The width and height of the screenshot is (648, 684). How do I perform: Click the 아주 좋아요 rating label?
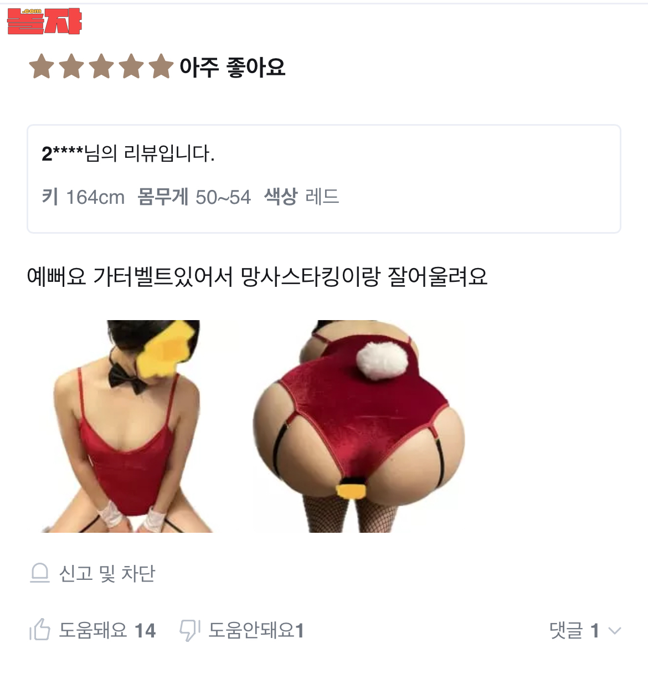click(233, 67)
